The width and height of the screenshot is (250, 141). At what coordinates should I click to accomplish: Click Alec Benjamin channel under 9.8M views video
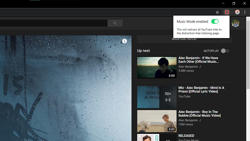point(188,67)
